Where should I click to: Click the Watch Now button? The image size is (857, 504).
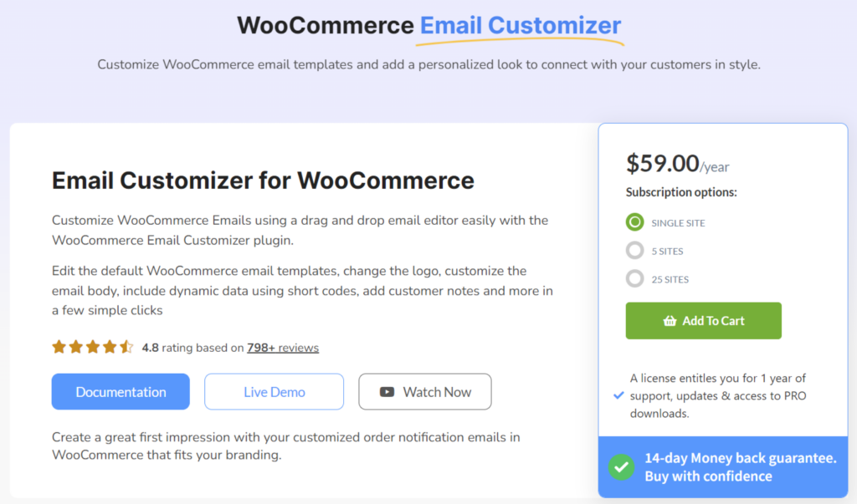pos(424,391)
